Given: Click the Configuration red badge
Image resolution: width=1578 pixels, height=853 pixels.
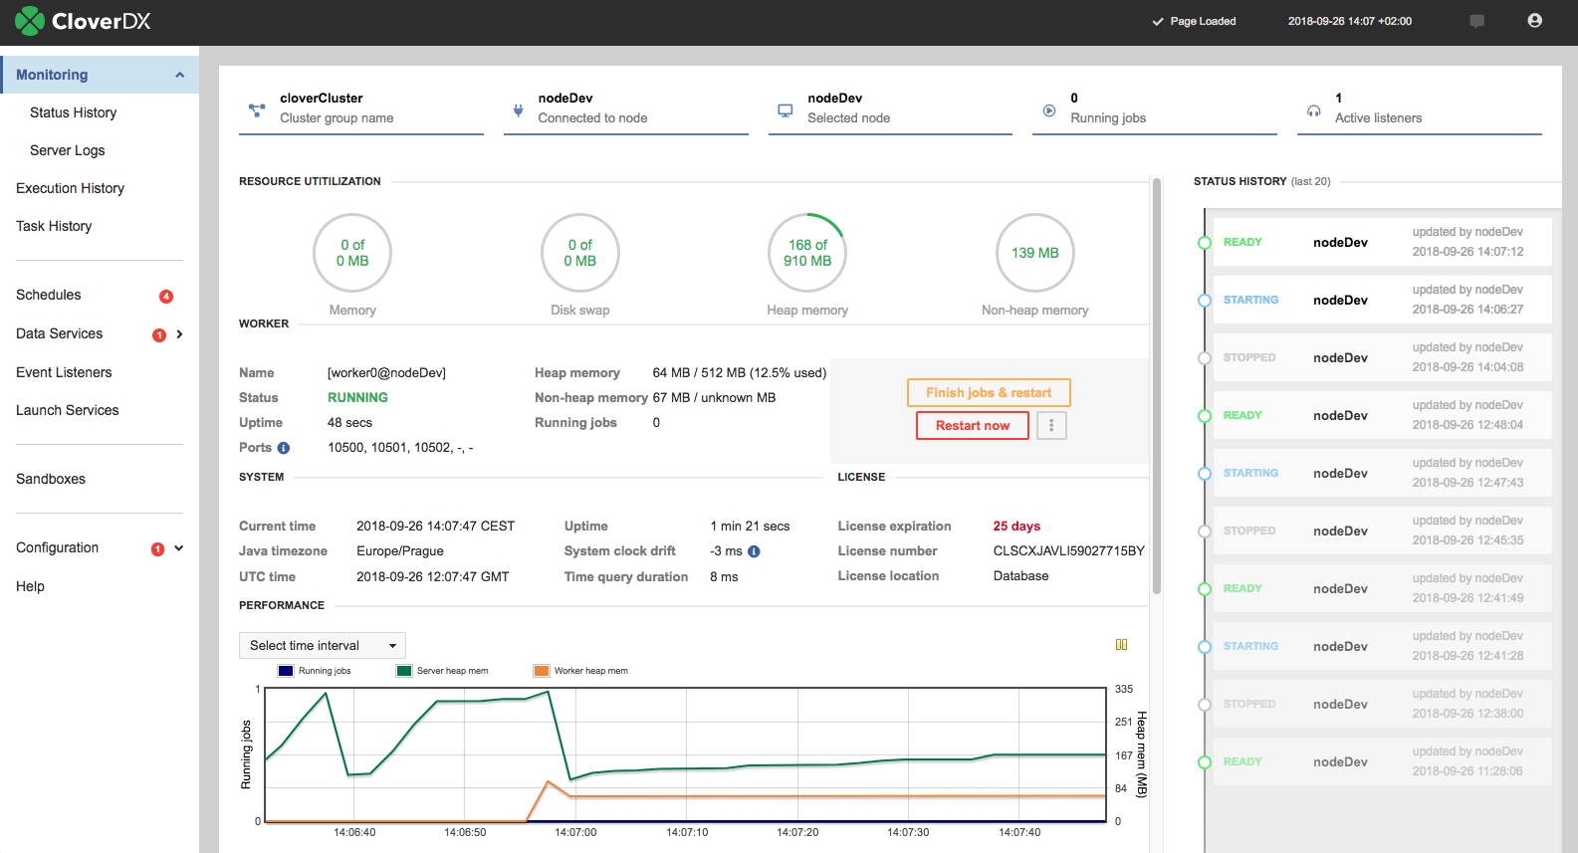Looking at the screenshot, I should click(x=157, y=549).
